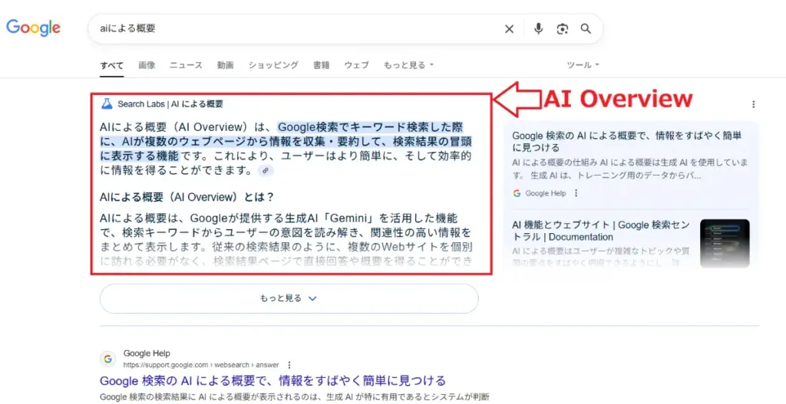The width and height of the screenshot is (786, 404).
Task: Open the Google Help search result title link
Action: point(272,380)
